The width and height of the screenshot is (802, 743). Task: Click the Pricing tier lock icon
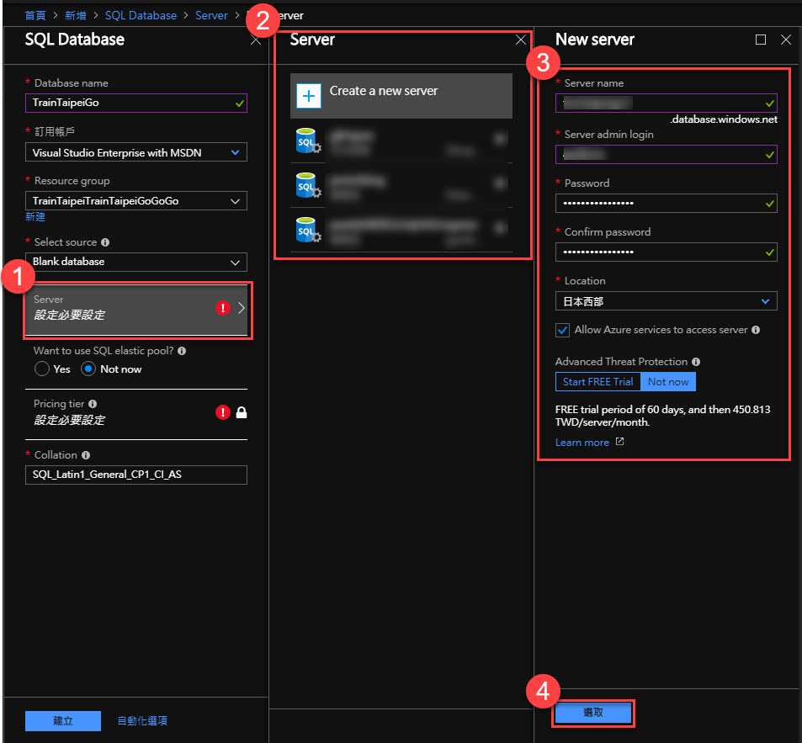[x=242, y=412]
